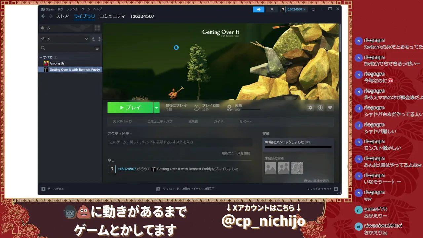Open the first locked achievement thumbnail

coord(270,168)
